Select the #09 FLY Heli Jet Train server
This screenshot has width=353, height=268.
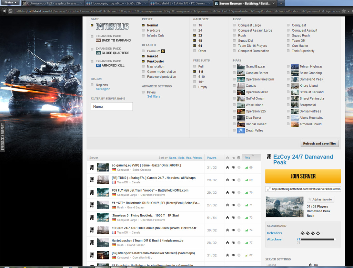coord(174,193)
